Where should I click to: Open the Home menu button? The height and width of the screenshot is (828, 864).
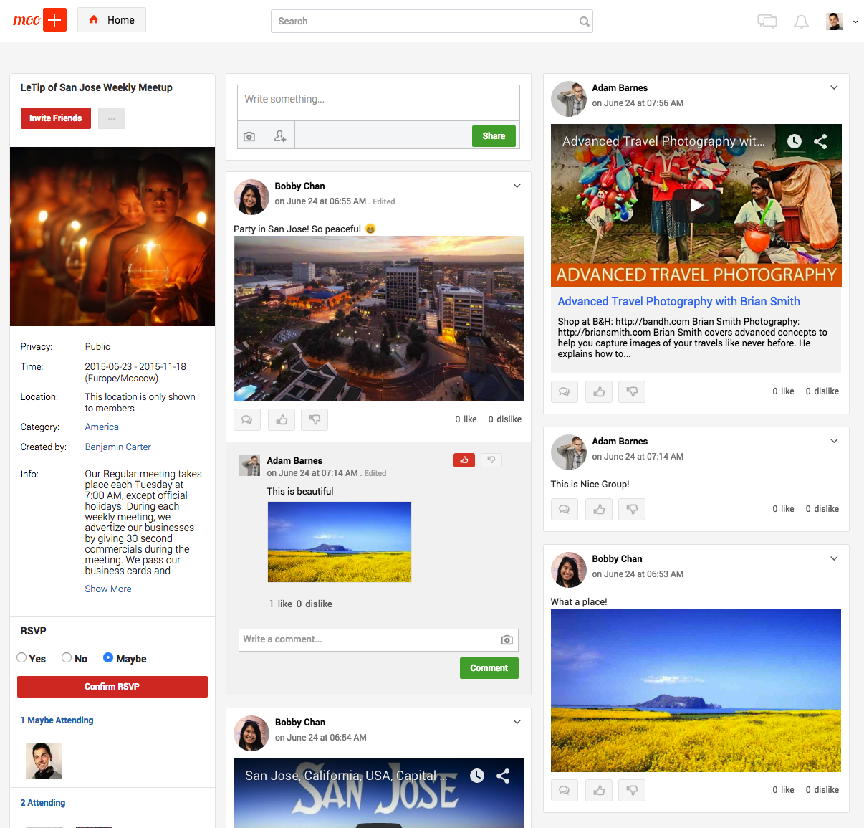pos(112,20)
